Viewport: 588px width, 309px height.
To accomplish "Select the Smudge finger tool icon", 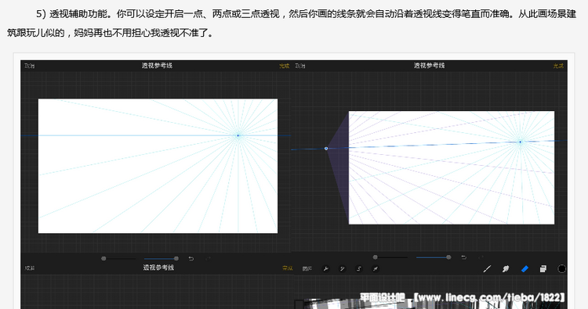I will (x=506, y=268).
